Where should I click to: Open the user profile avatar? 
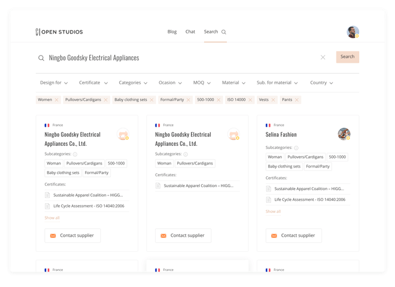(353, 32)
